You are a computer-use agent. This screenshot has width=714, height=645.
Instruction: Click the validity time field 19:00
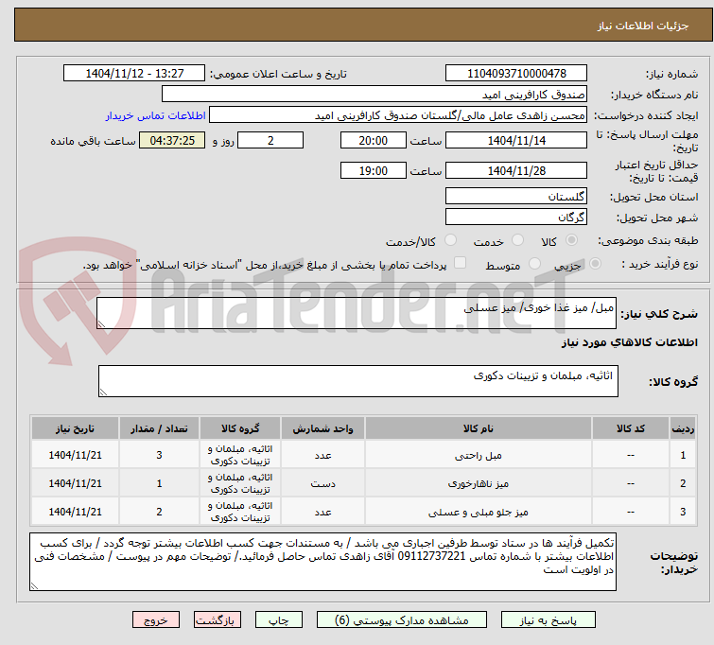[x=374, y=171]
